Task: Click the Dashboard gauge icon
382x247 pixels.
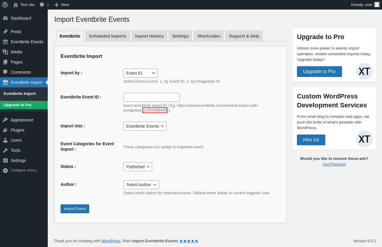Action: tap(5, 18)
